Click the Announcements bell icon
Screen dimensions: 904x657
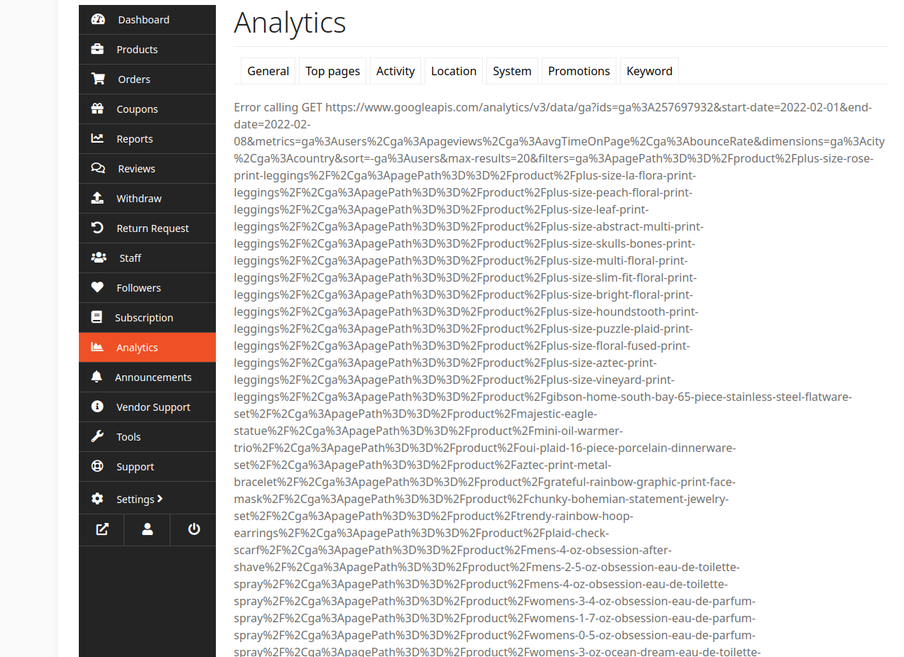pyautogui.click(x=97, y=377)
